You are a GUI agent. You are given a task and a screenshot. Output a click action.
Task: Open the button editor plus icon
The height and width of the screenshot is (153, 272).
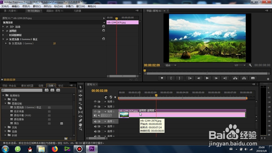(268, 79)
